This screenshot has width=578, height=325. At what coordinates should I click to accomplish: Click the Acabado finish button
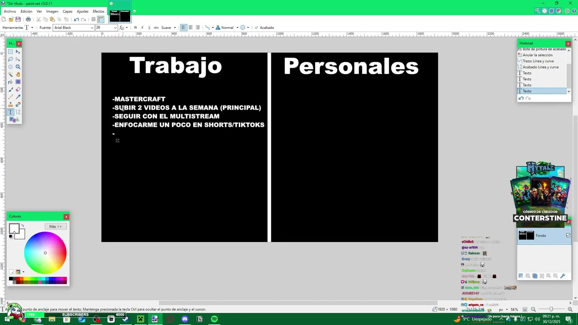coord(264,28)
